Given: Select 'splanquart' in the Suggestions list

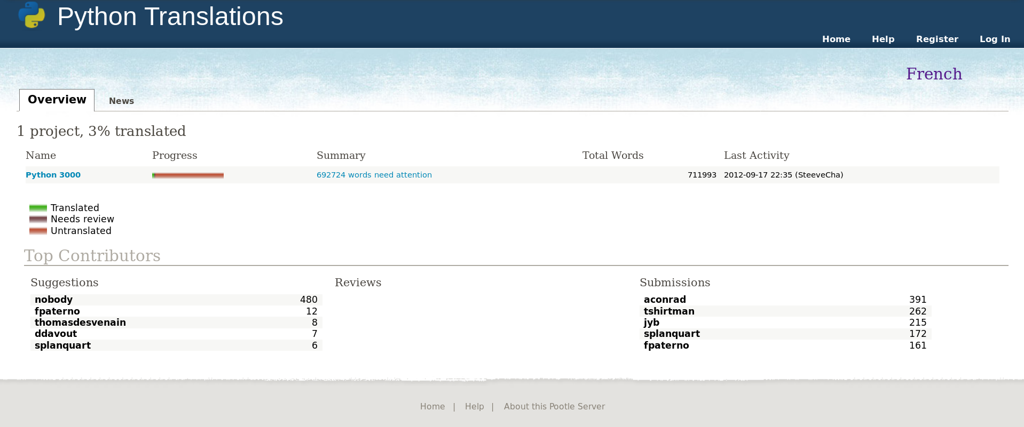Looking at the screenshot, I should [62, 345].
